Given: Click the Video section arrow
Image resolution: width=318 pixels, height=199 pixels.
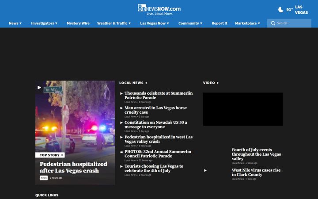Looking at the screenshot, I should click(x=218, y=83).
